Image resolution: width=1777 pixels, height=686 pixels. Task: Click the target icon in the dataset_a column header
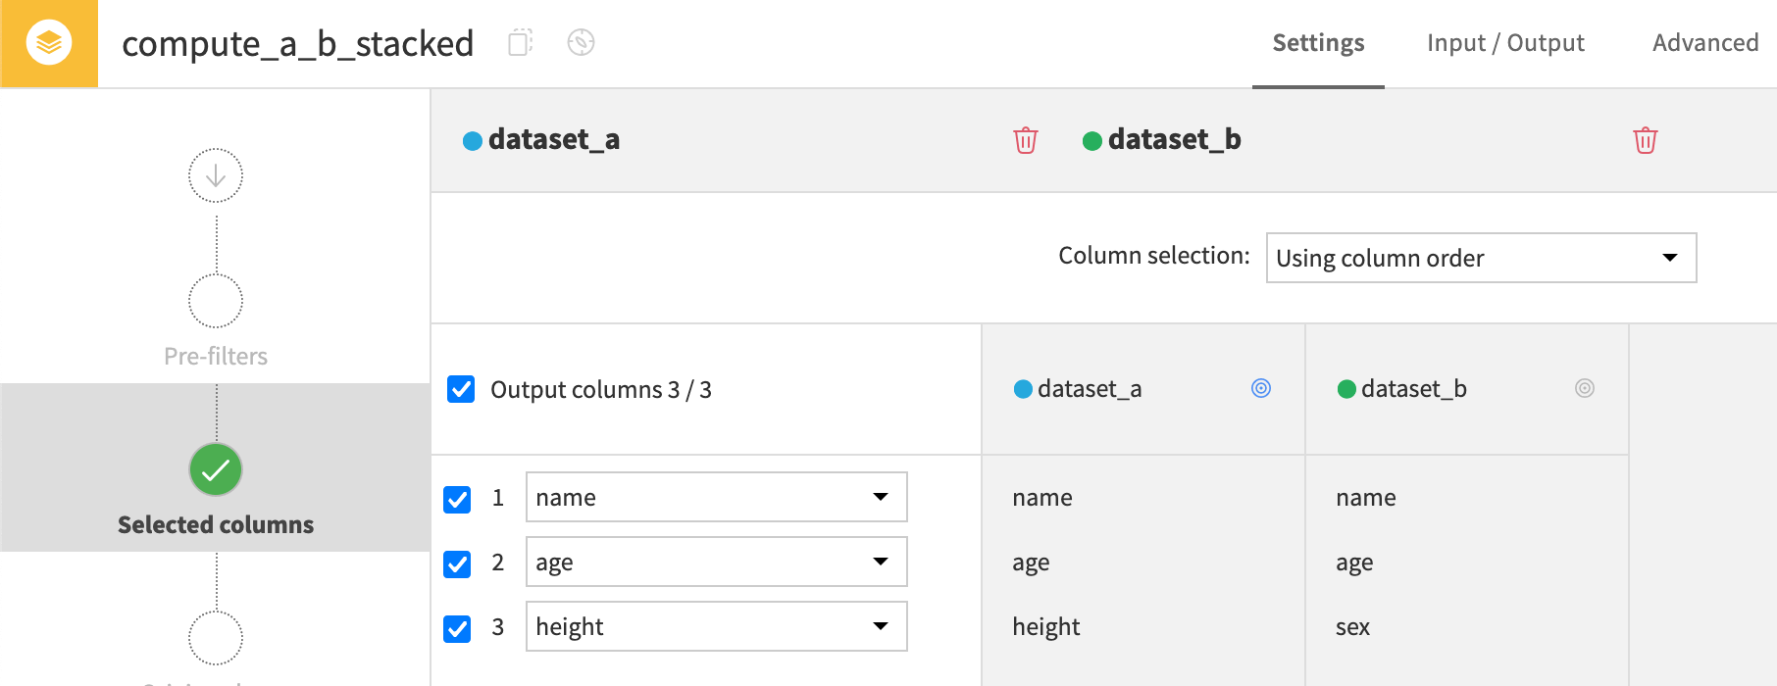pos(1261,388)
